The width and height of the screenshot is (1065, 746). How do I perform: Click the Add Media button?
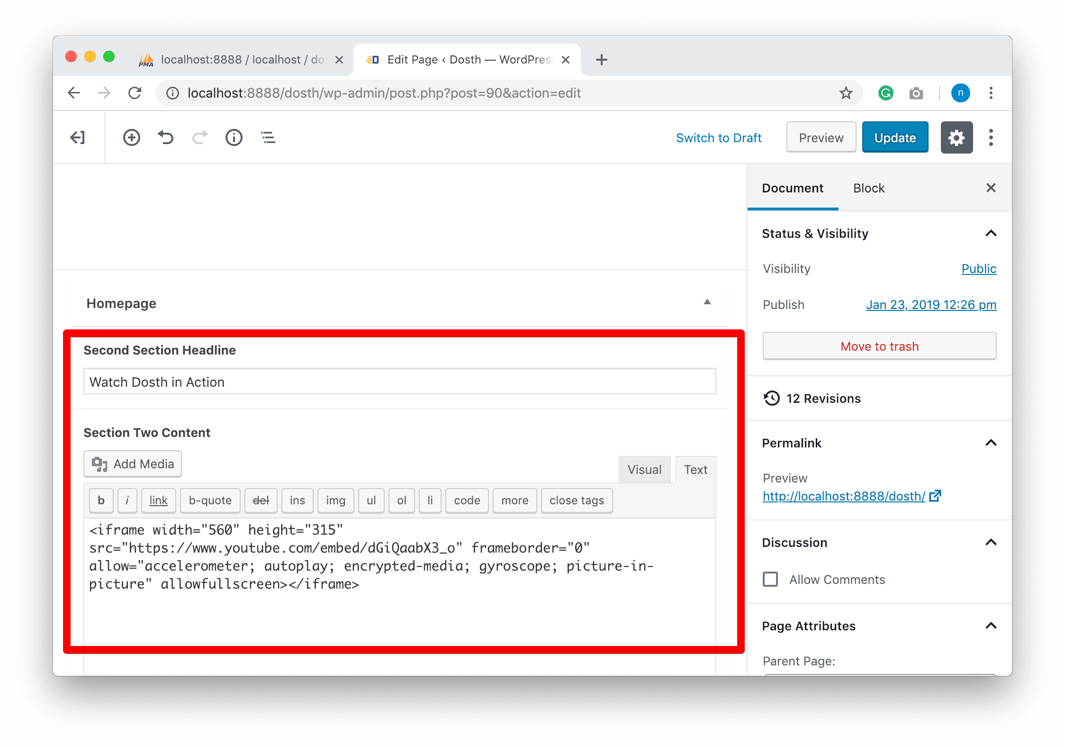point(133,464)
